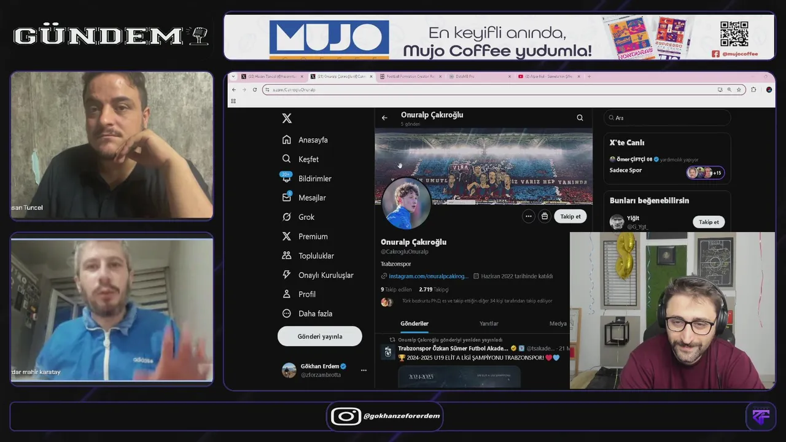Viewport: 786px width, 442px height.
Task: Open Keşfet (Explore) in the sidebar
Action: pos(300,159)
